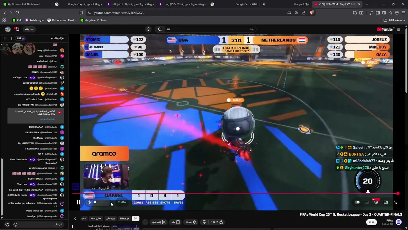Like the video with thumbs up

click(x=217, y=222)
